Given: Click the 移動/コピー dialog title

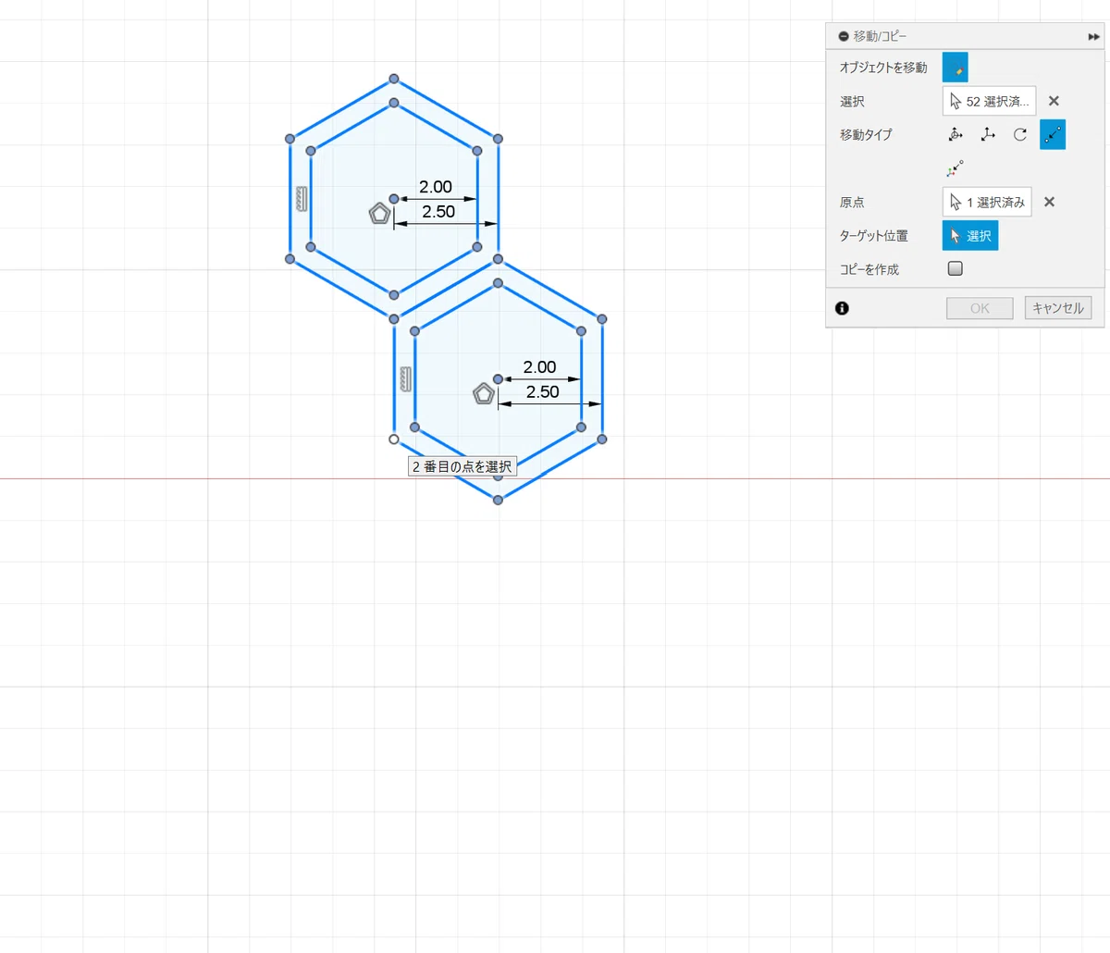Looking at the screenshot, I should (x=880, y=36).
